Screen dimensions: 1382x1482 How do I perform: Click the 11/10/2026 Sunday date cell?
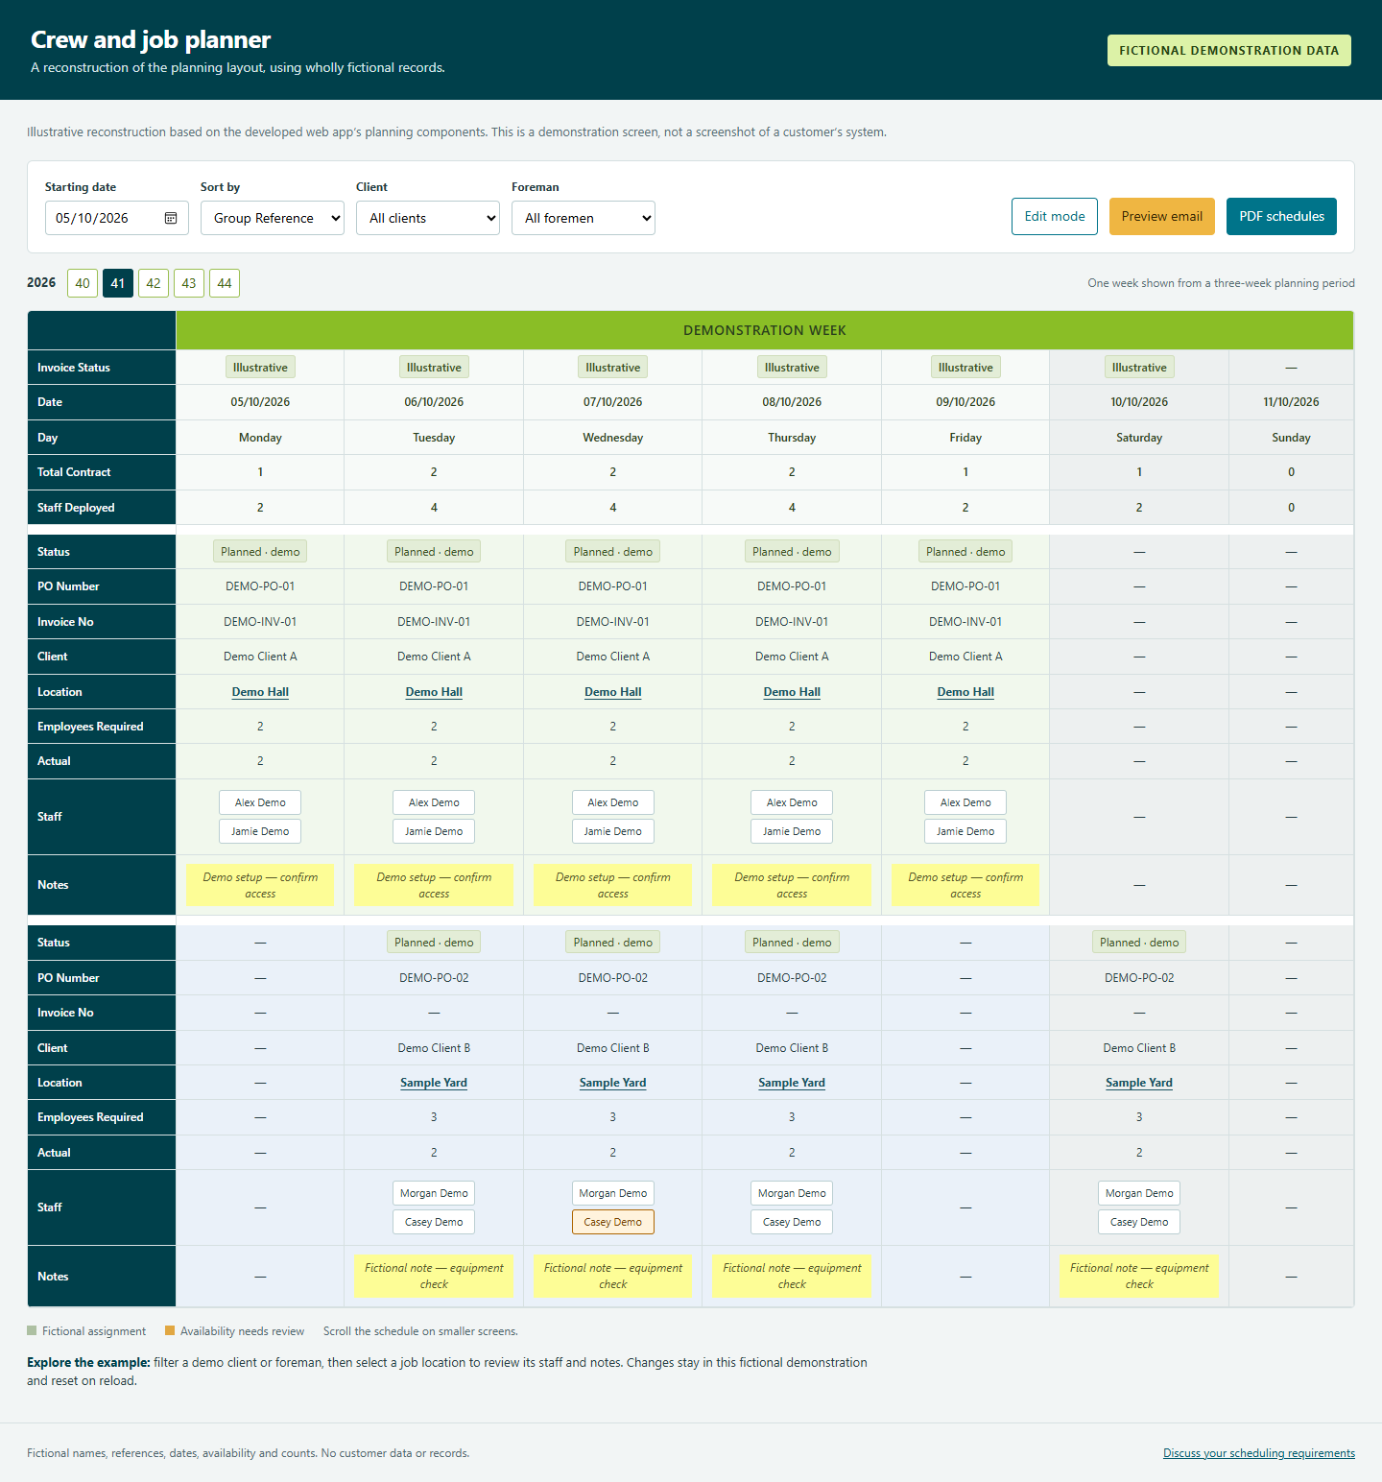point(1291,402)
